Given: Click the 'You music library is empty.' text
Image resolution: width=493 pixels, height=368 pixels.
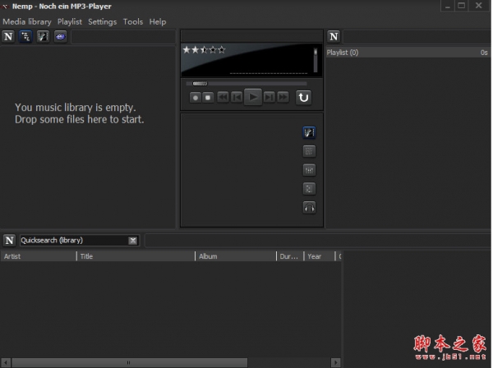Looking at the screenshot, I should click(76, 108).
